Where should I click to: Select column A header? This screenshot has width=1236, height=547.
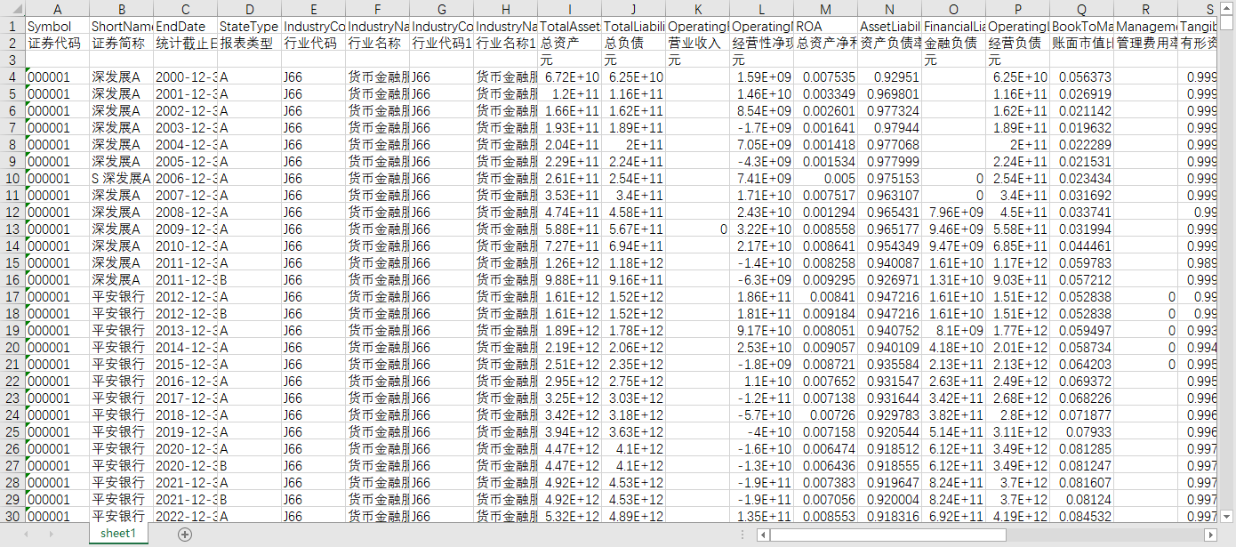(57, 9)
